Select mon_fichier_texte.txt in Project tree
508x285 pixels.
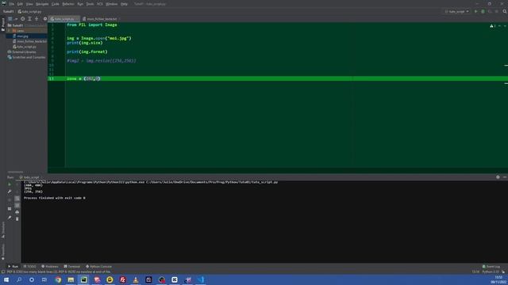[30, 41]
